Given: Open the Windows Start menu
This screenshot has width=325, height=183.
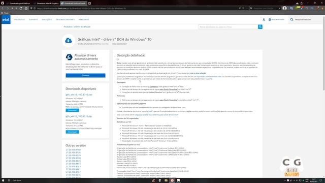Looking at the screenshot, I should (x=3, y=180).
